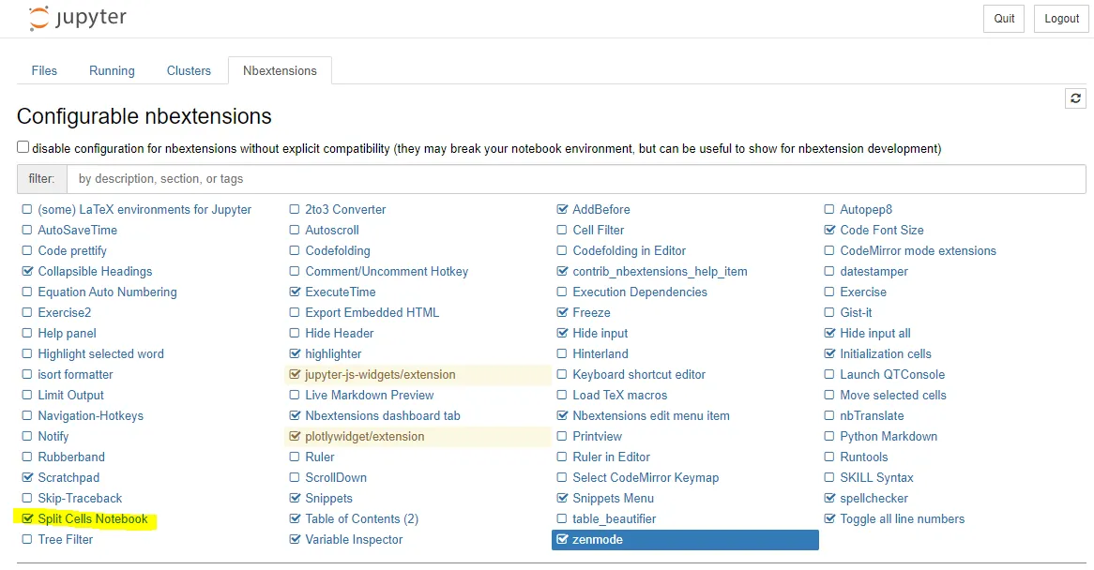The width and height of the screenshot is (1094, 570).
Task: Toggle the ExecuteTime extension checkbox
Action: point(296,292)
